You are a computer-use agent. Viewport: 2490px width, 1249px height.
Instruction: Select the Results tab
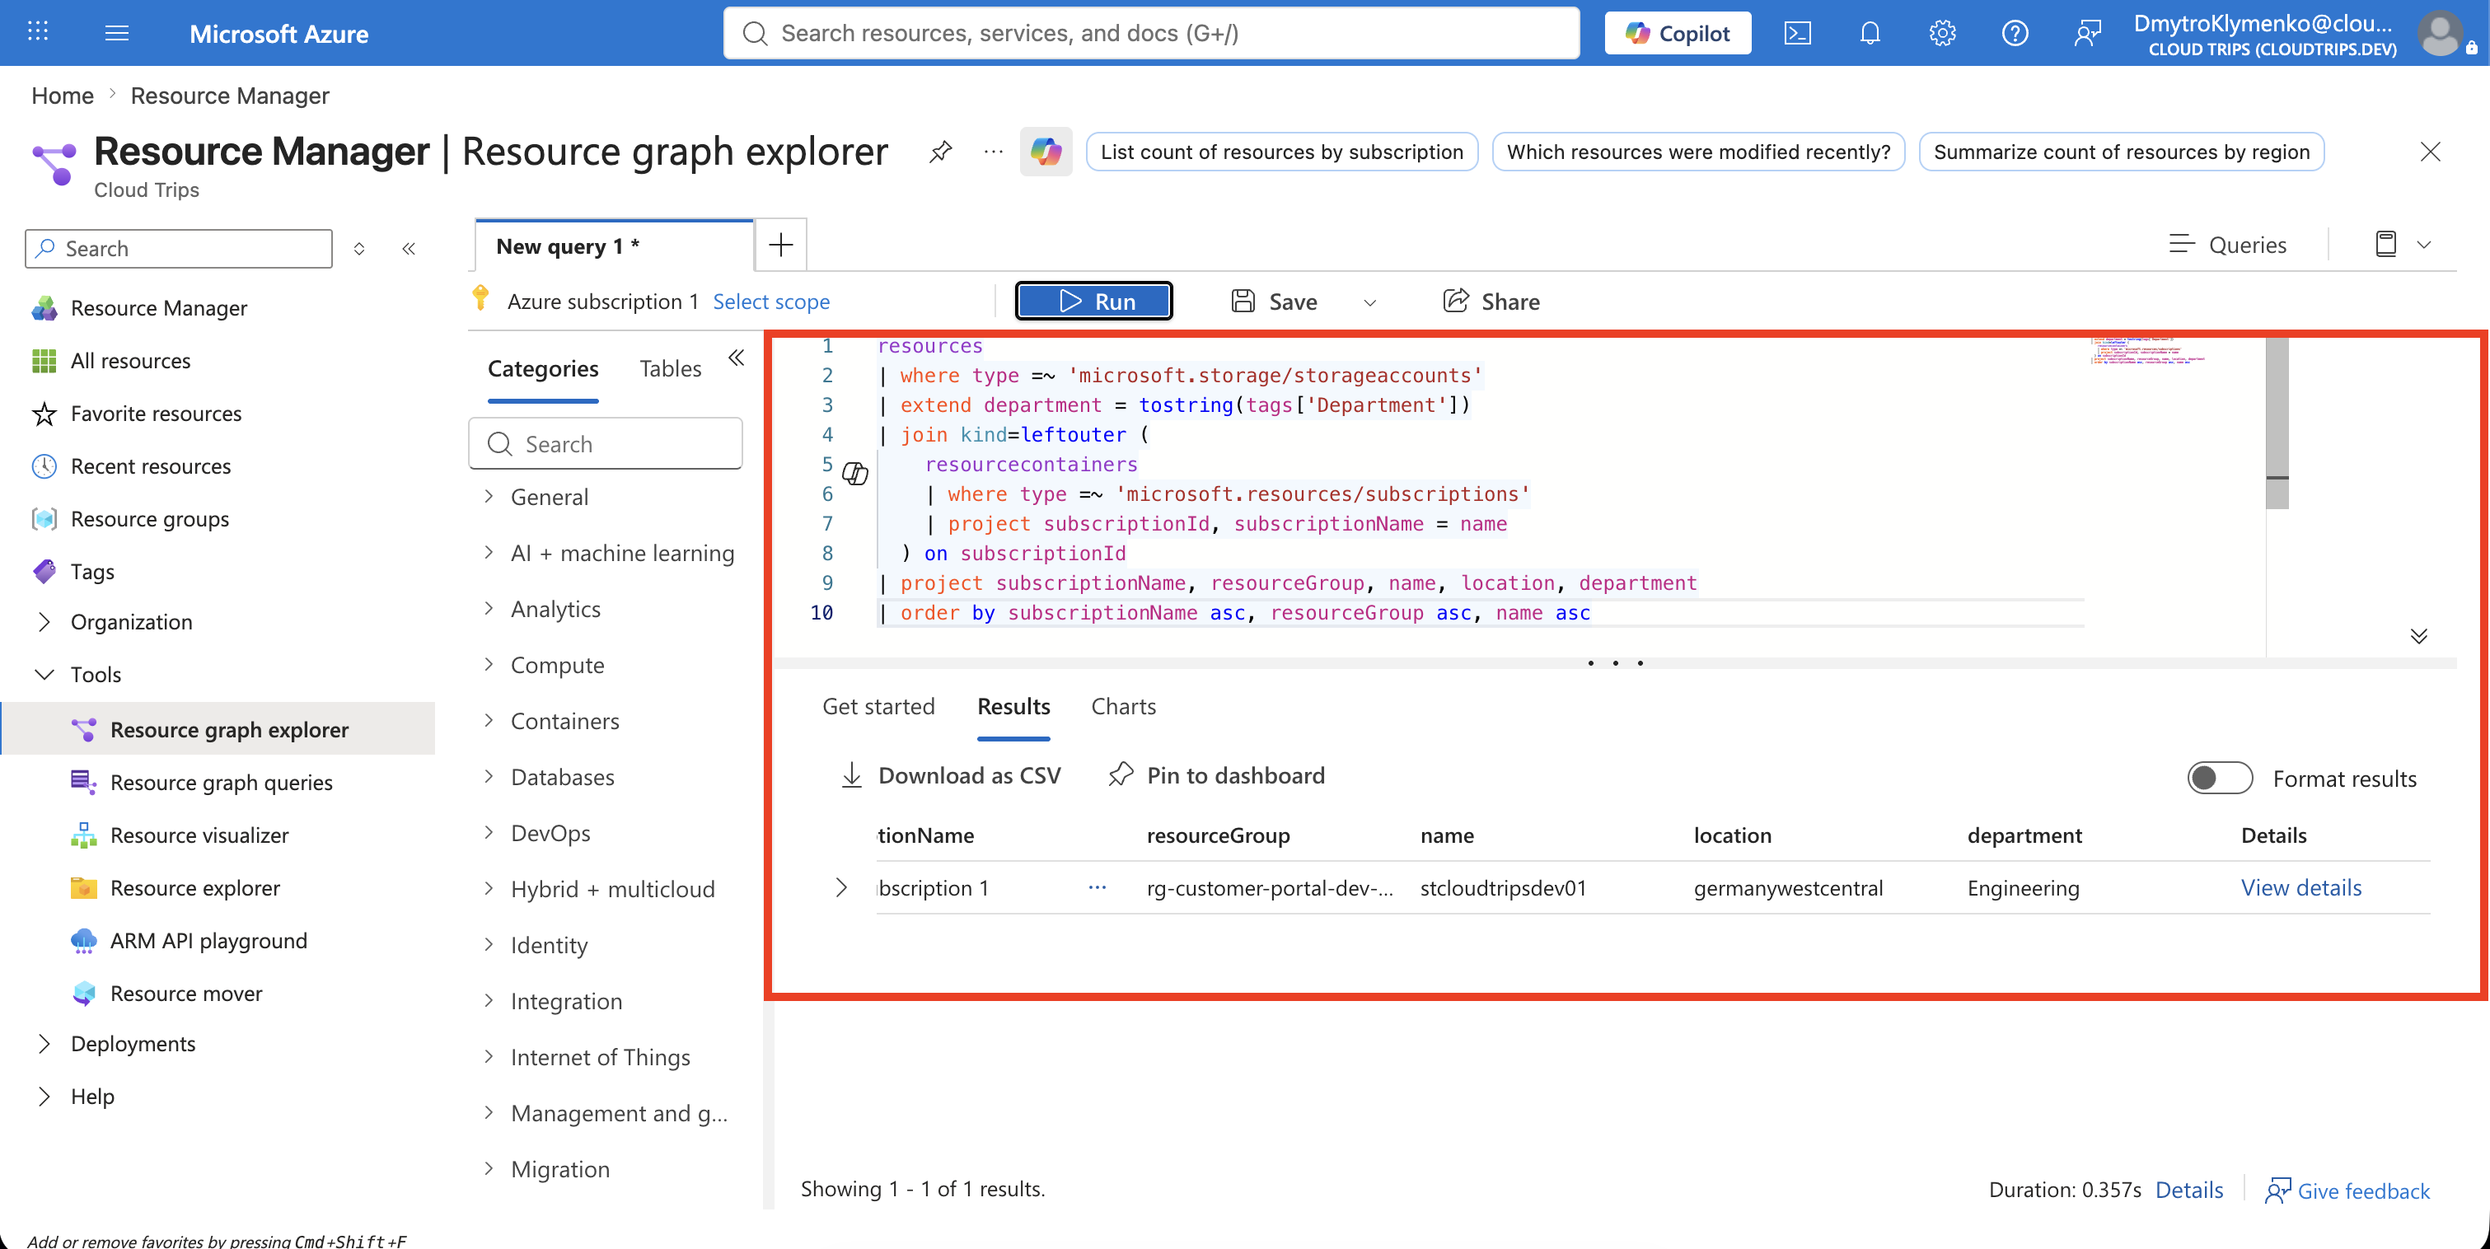coord(1013,707)
